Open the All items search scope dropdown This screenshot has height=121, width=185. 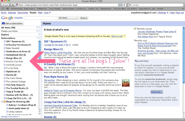point(68,18)
